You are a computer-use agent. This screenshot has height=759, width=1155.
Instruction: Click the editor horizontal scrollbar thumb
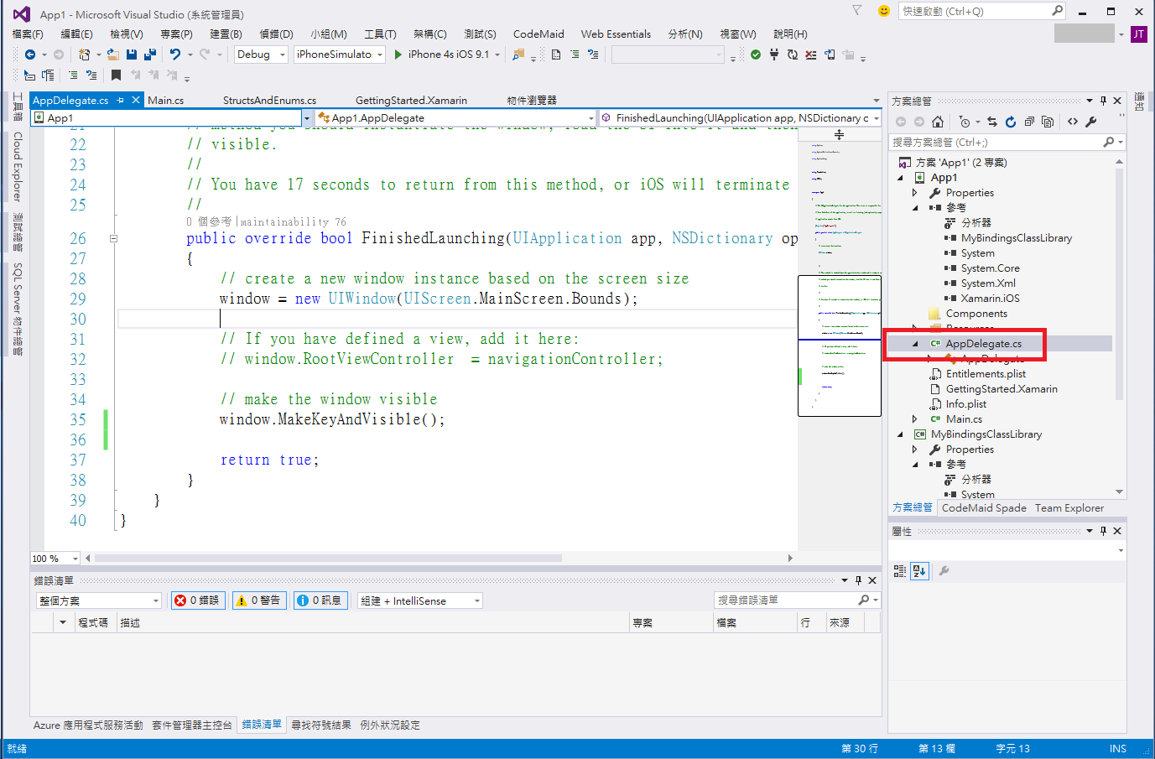coord(328,558)
